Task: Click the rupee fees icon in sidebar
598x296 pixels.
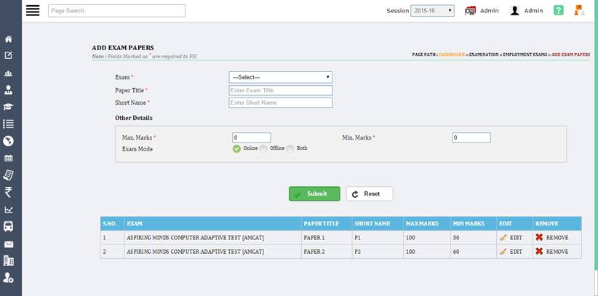Action: click(9, 192)
